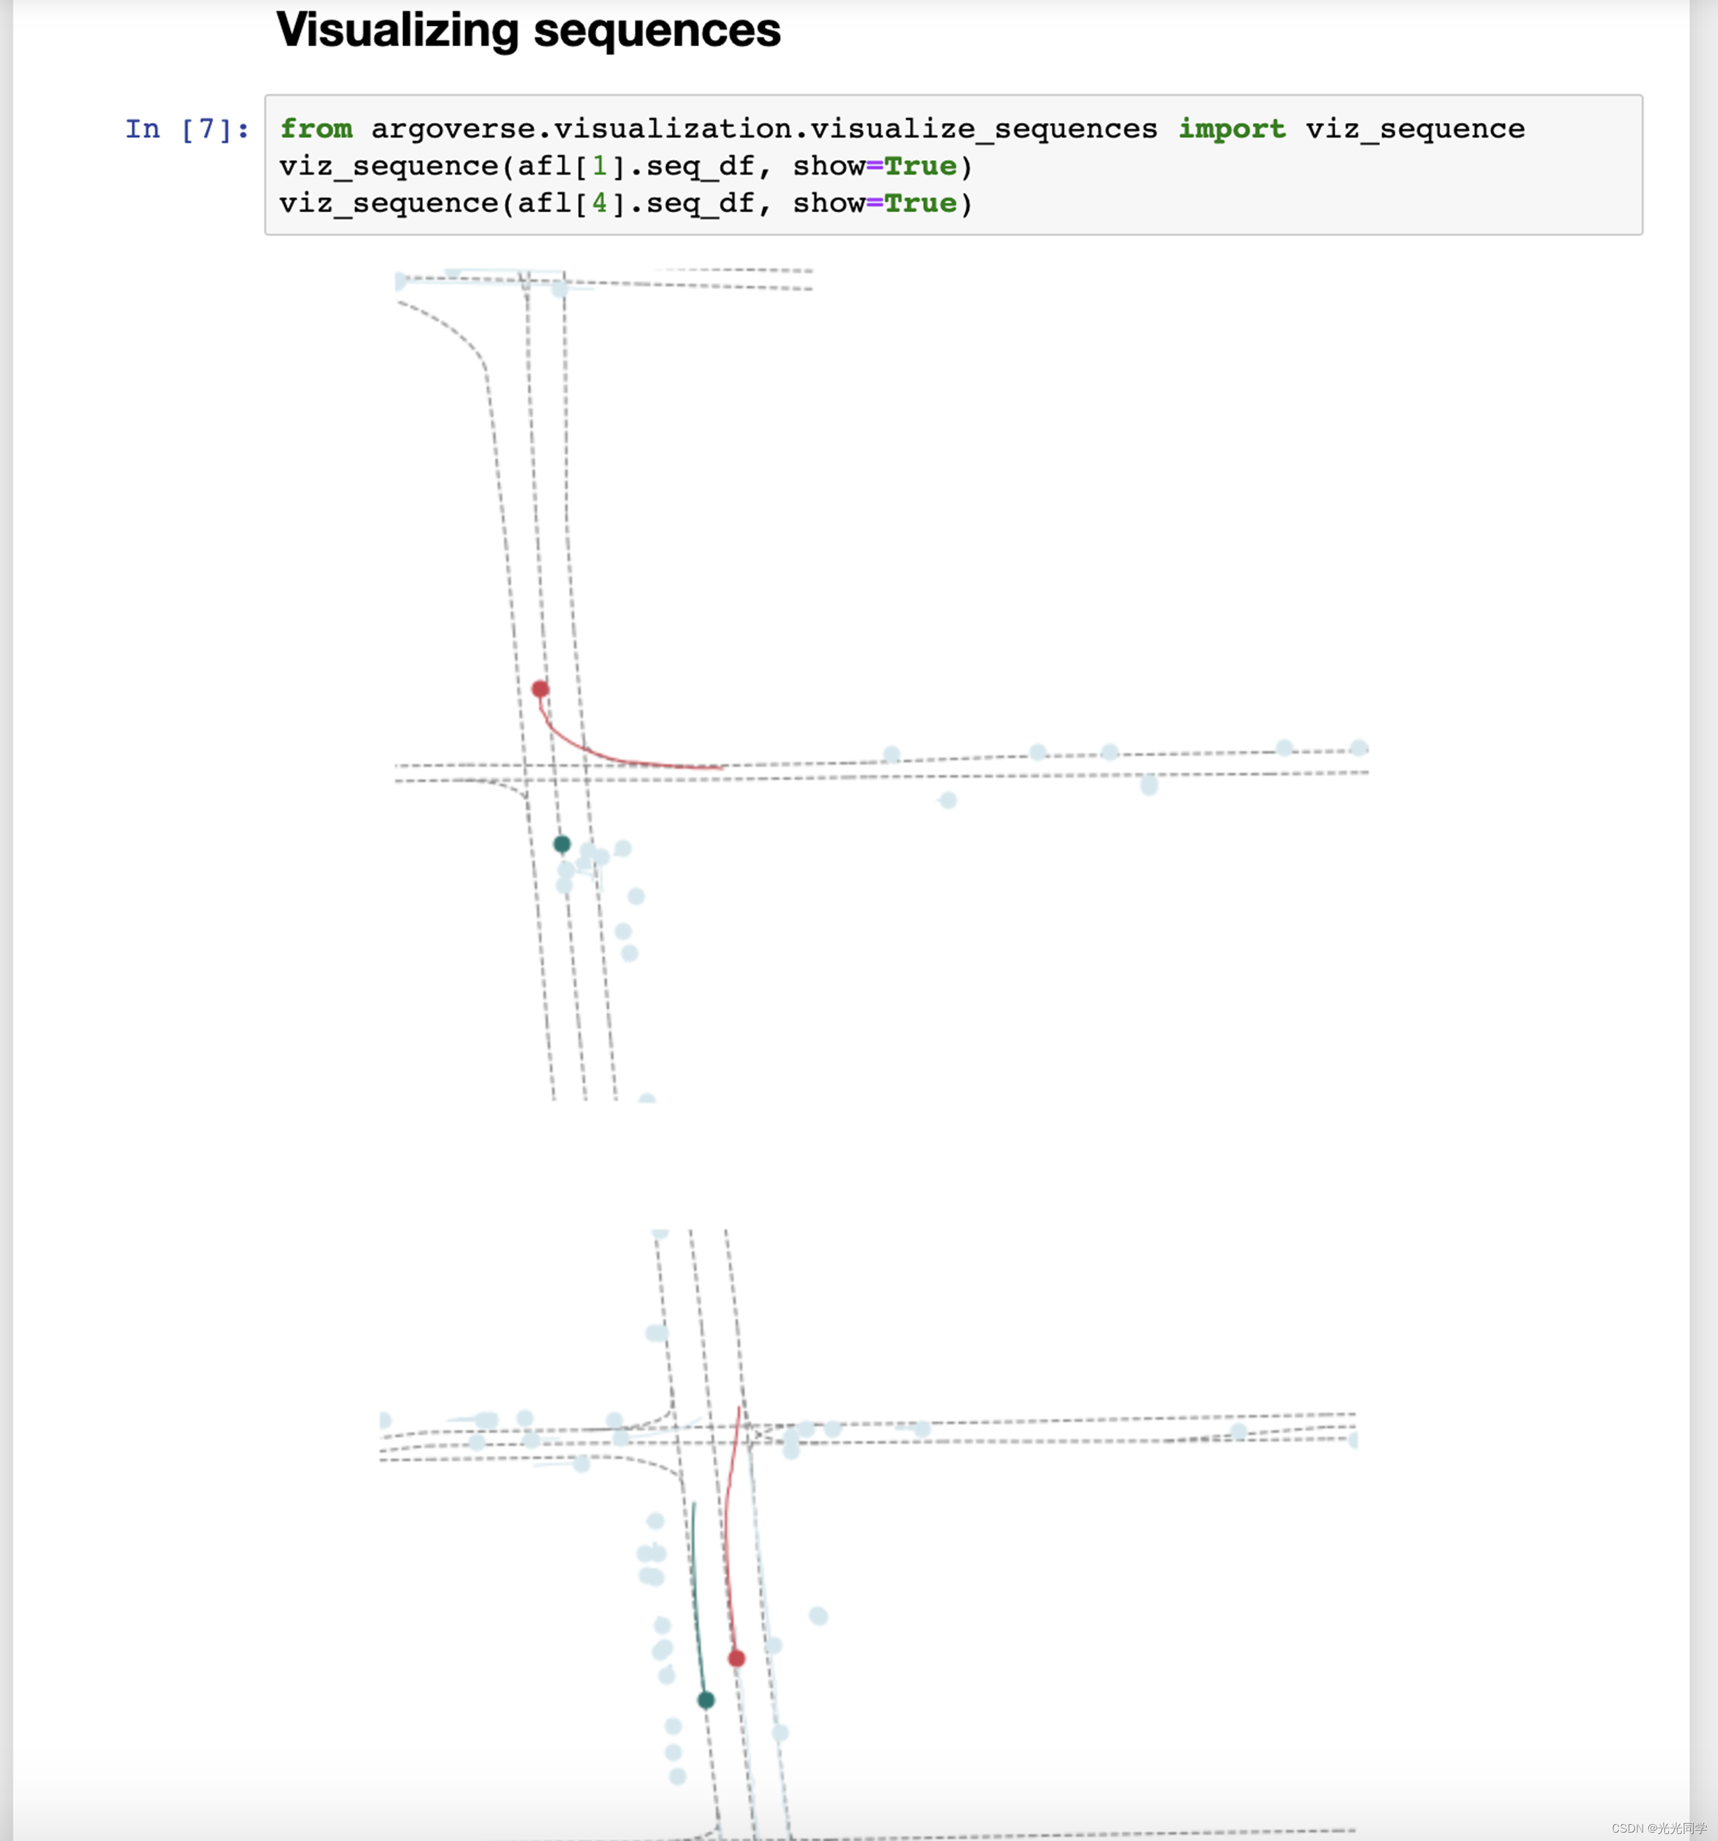Viewport: 1718px width, 1841px height.
Task: Click rightmost light-blue dot on first plot road
Action: [x=1358, y=748]
